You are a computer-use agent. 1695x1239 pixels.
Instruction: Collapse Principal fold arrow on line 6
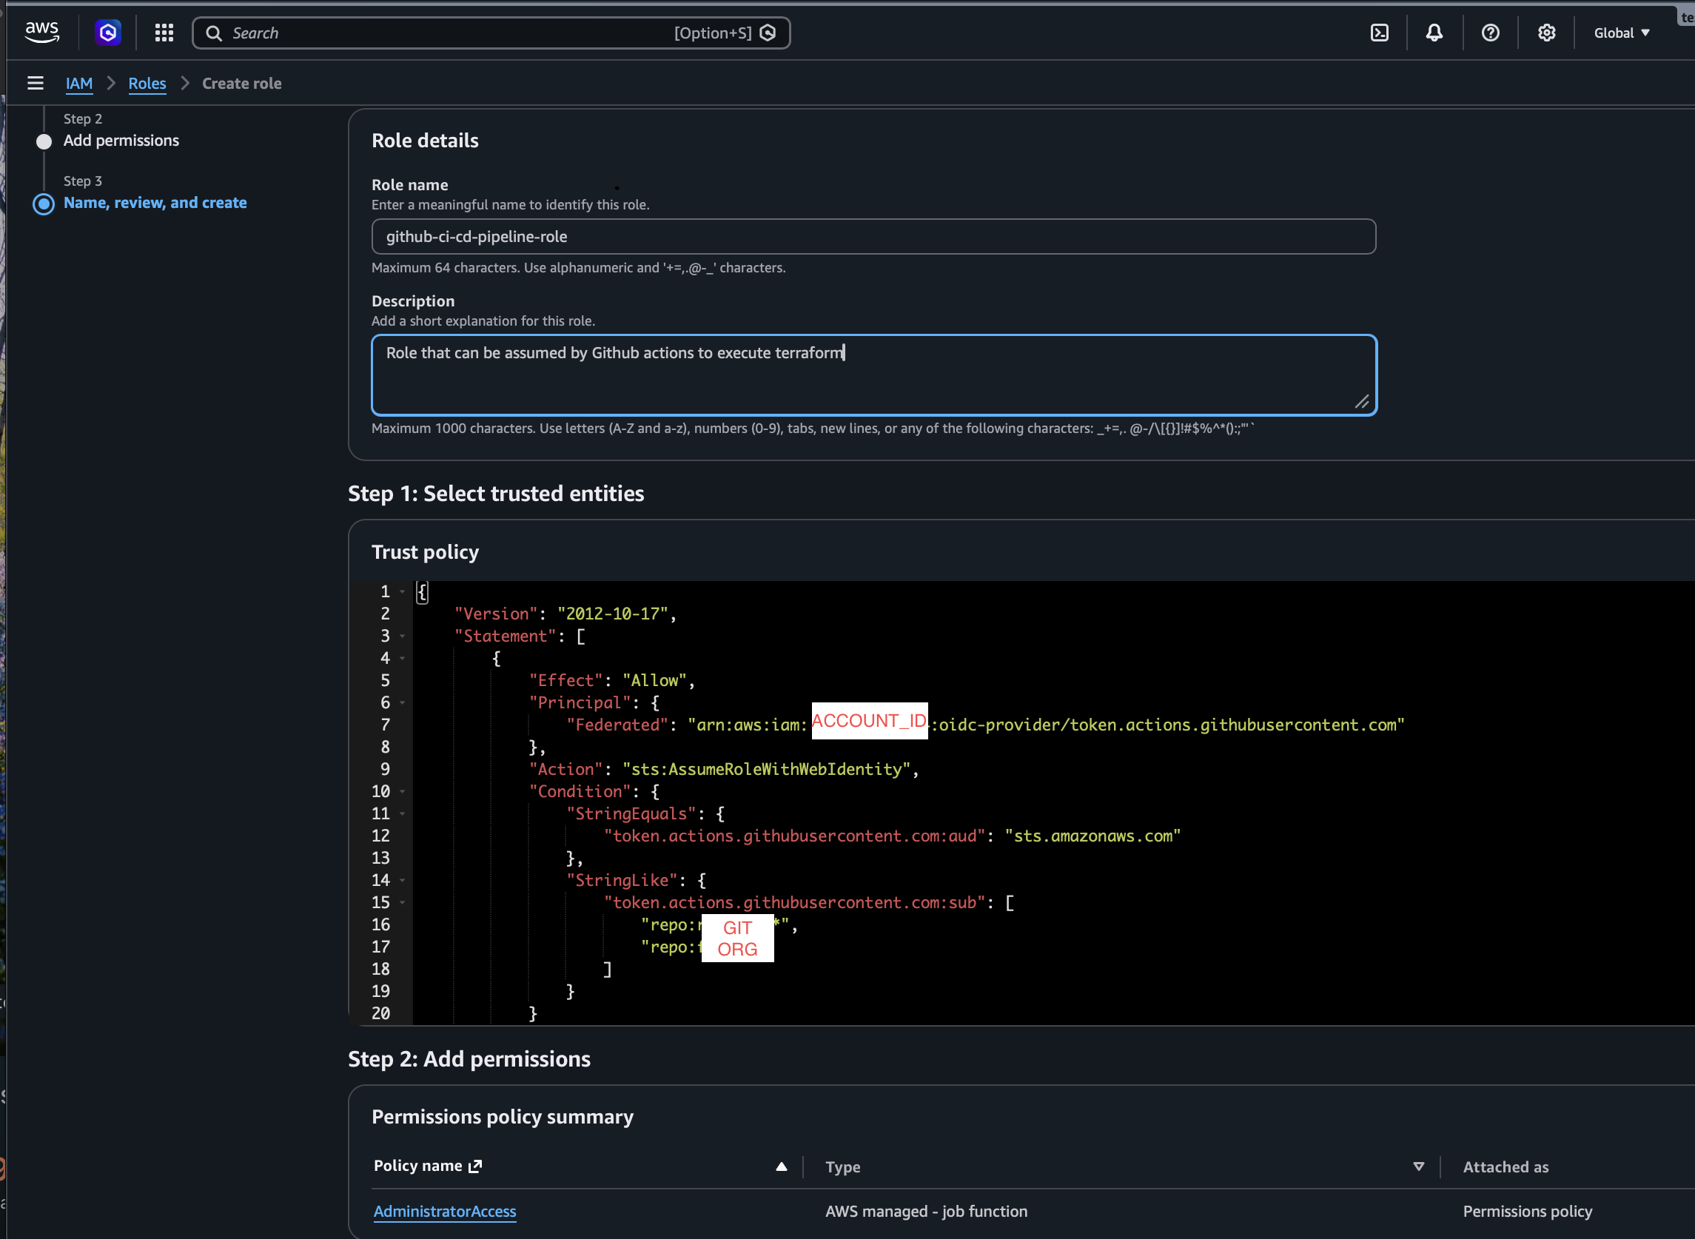tap(403, 702)
